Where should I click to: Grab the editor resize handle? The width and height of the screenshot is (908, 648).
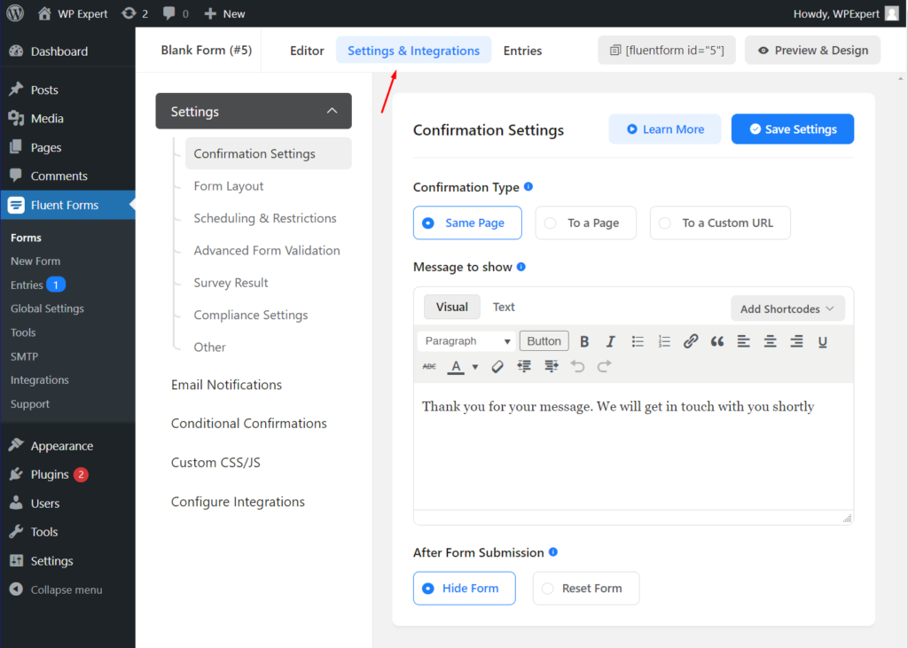847,519
